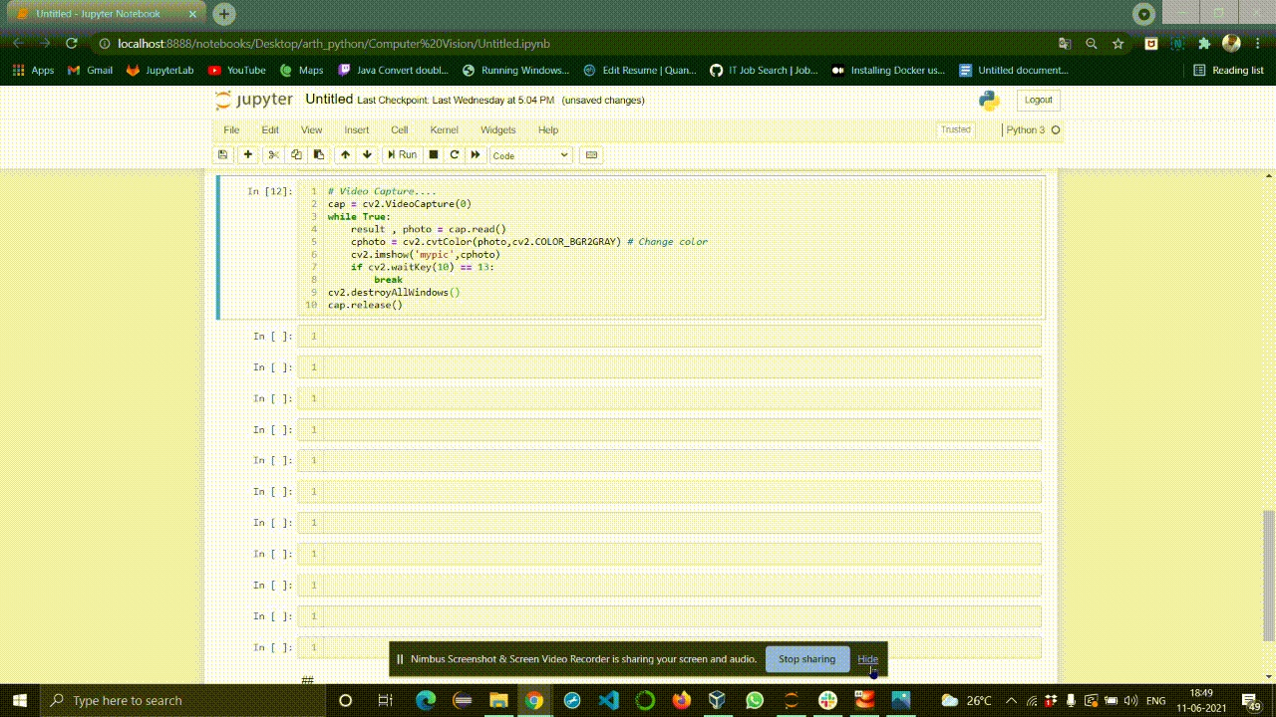Save the notebook with the floppy disk icon
This screenshot has height=717, width=1276.
click(222, 155)
